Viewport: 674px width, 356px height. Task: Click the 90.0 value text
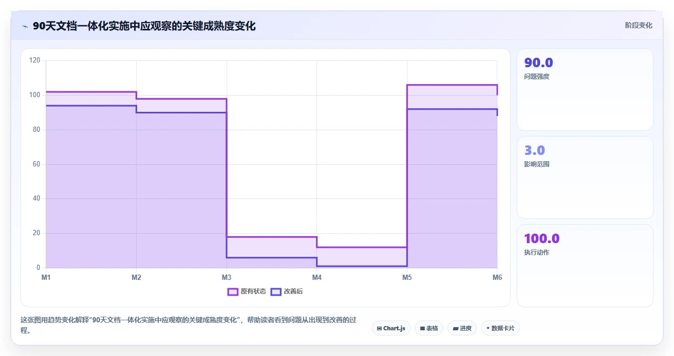pos(538,63)
